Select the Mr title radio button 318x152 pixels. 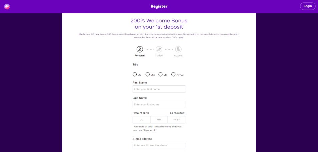[134, 75]
